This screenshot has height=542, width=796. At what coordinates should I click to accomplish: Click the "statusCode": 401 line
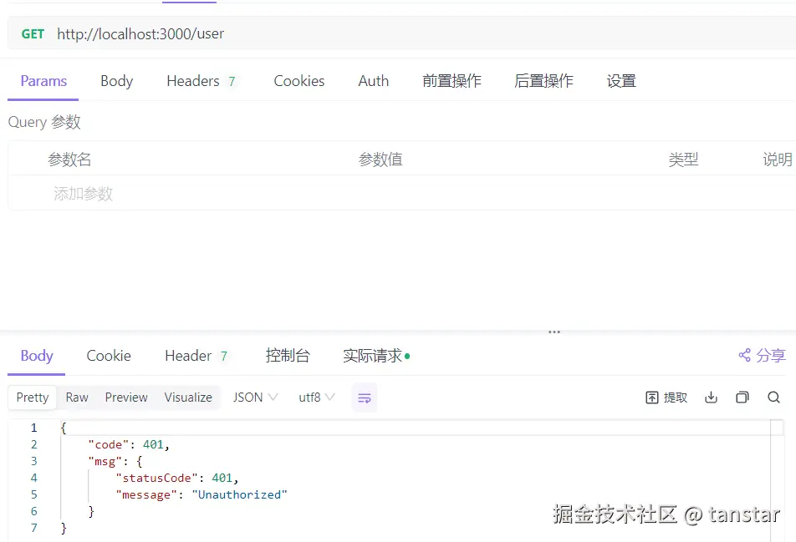coord(177,479)
